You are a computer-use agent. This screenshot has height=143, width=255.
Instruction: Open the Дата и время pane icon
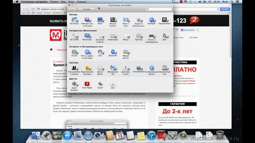[100, 68]
